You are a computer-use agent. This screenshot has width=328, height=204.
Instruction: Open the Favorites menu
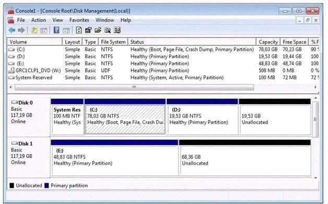(79, 20)
